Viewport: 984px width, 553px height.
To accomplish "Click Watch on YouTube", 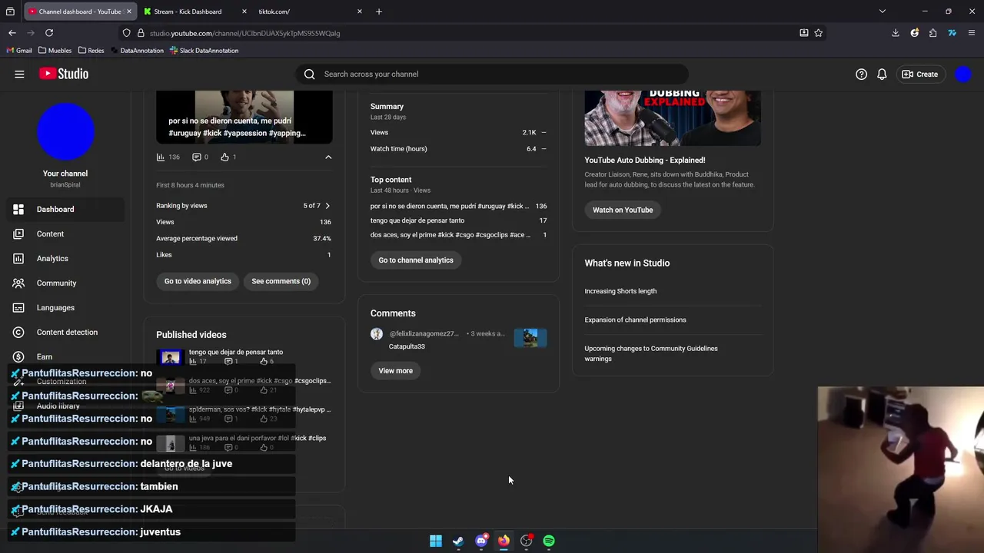I will (623, 210).
